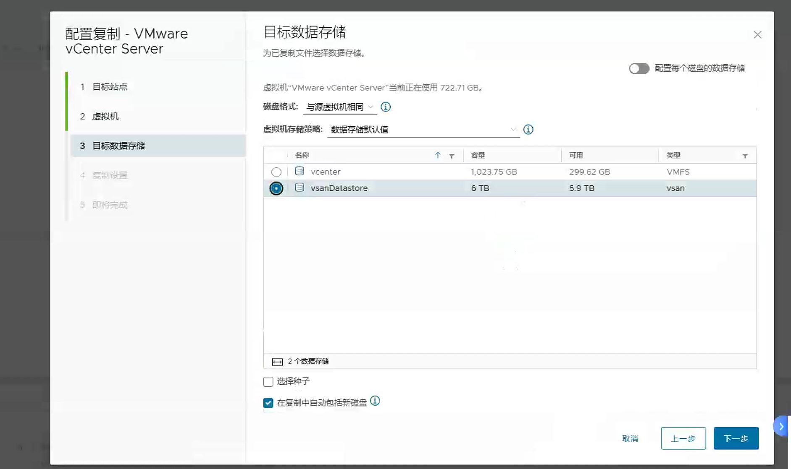This screenshot has width=791, height=469.
Task: Toggle name column sort arrow
Action: 437,155
